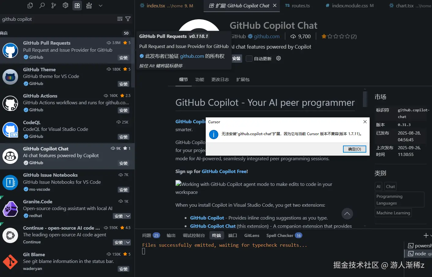Switch to the 更改日志 tab

[220, 79]
